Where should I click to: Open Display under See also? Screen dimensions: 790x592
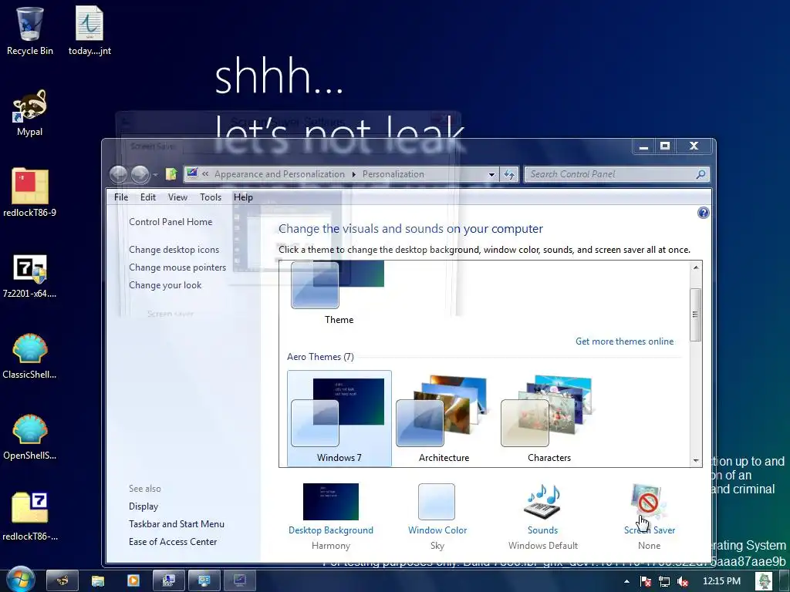tap(143, 506)
